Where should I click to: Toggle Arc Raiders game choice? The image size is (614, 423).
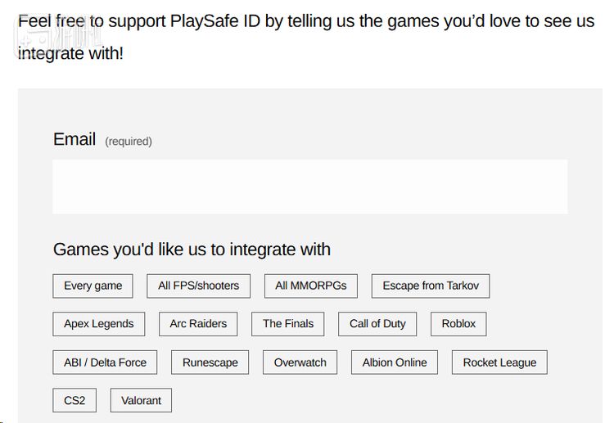198,324
